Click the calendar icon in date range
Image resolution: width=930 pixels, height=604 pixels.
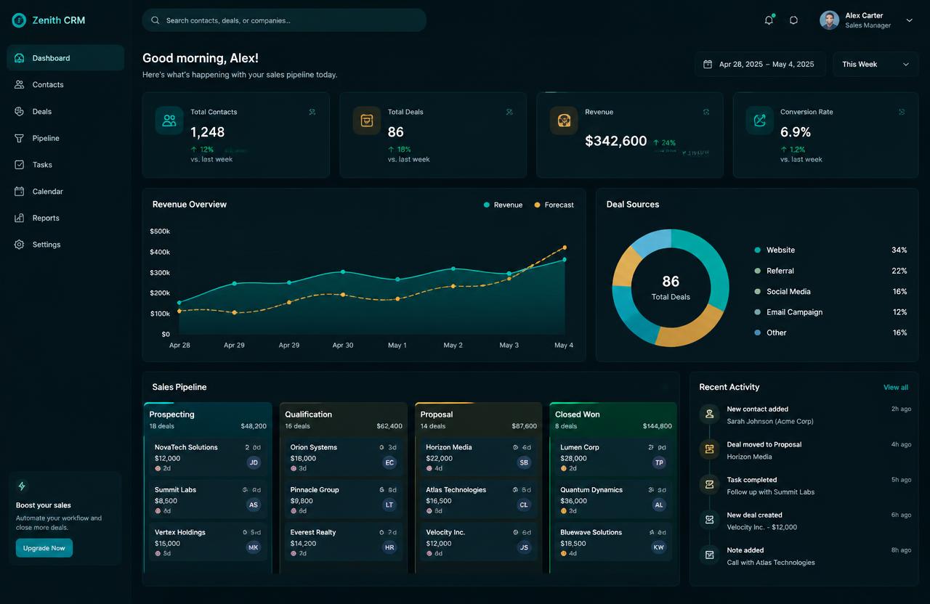[x=708, y=65]
